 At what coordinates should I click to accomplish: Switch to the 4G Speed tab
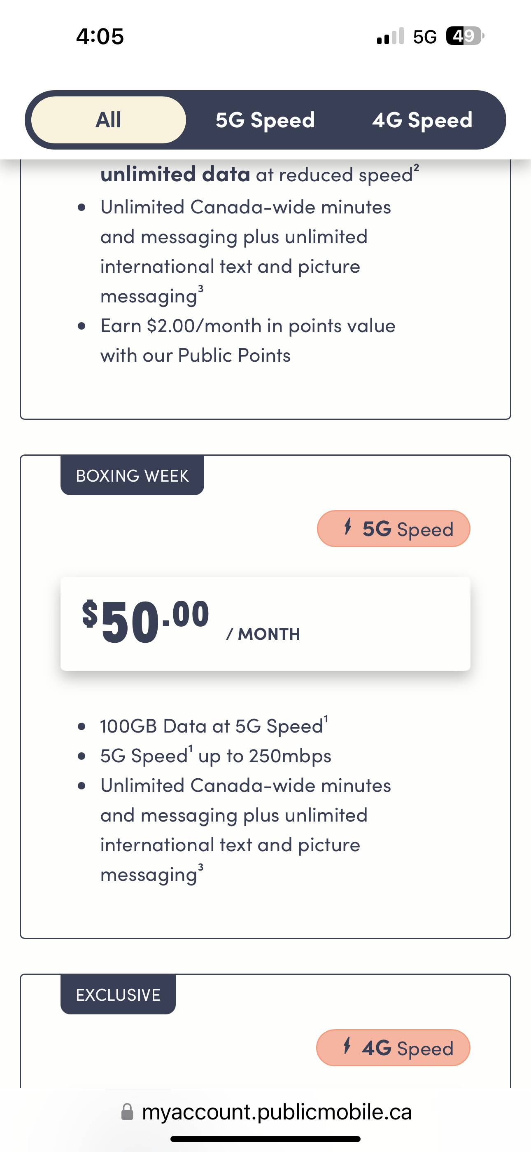tap(422, 119)
